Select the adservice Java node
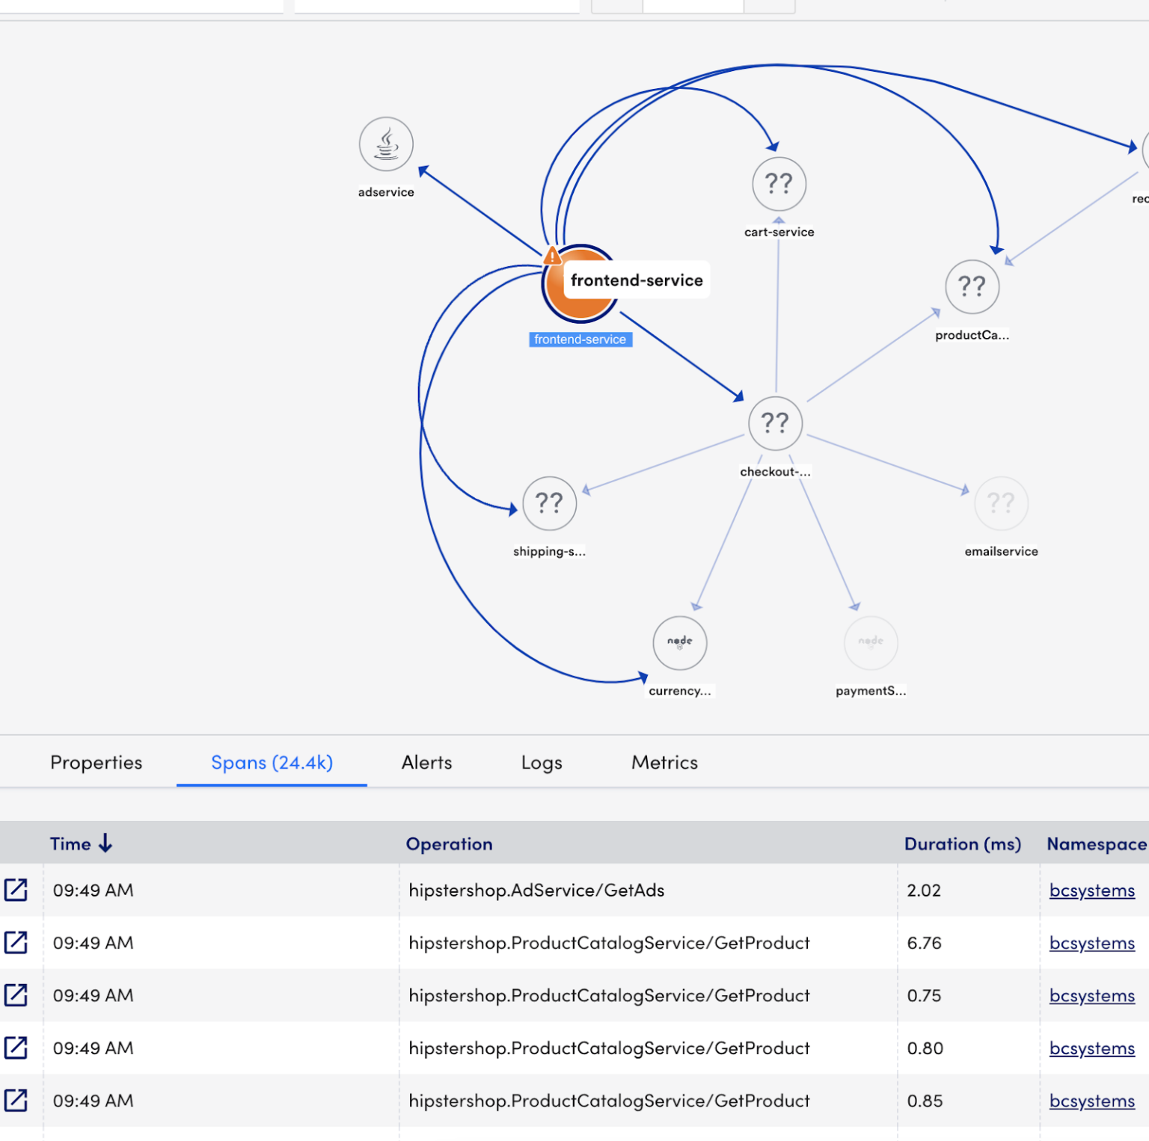 coord(385,144)
